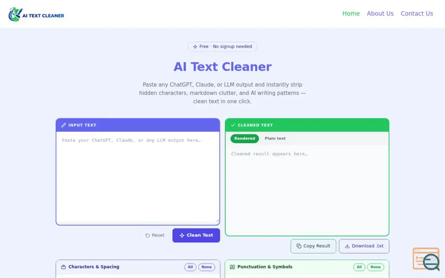This screenshot has width=445, height=278.
Task: Click the AI Text Cleaner main heading
Action: 222,67
